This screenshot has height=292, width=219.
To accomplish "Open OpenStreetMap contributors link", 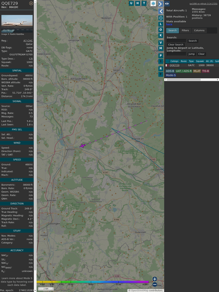I will [147, 290].
